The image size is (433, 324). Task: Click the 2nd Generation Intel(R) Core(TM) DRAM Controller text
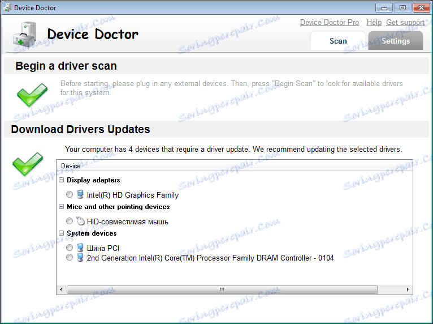pyautogui.click(x=210, y=258)
